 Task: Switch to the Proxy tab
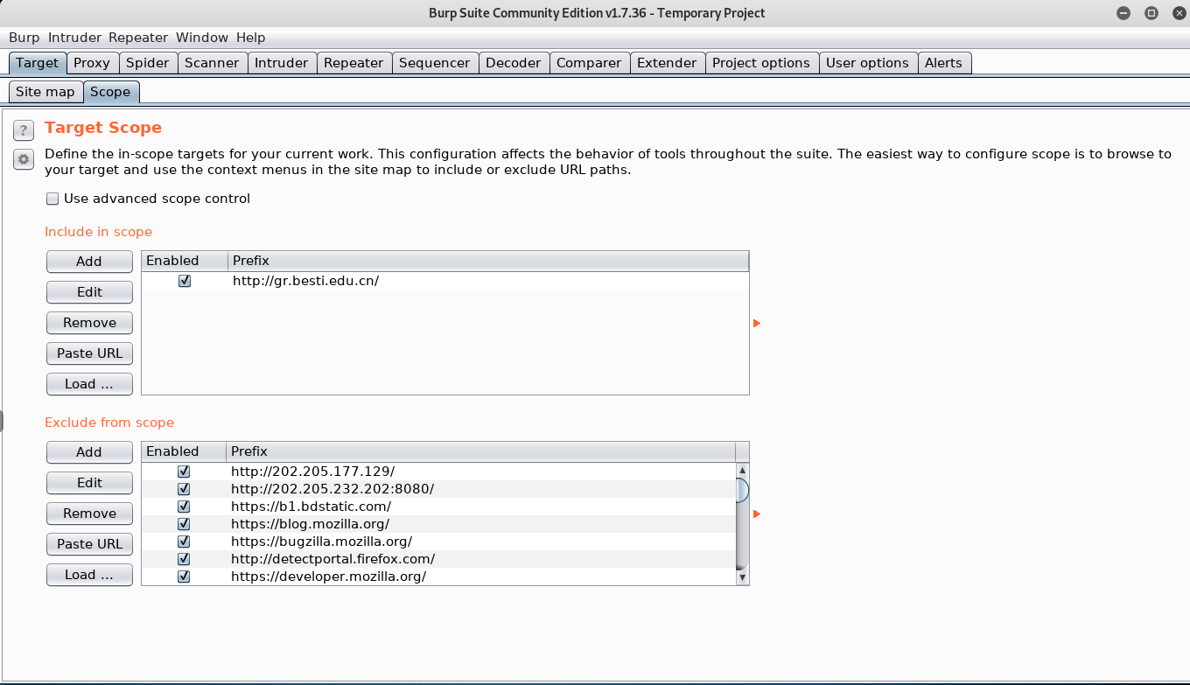92,63
